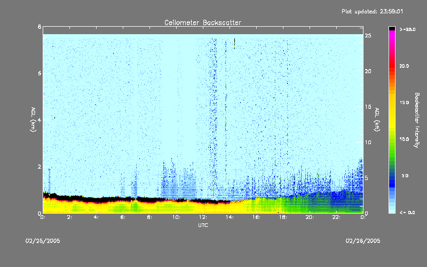427x267 pixels.
Task: Click the '16:' hour tick on UTC axis
Action: 256,217
